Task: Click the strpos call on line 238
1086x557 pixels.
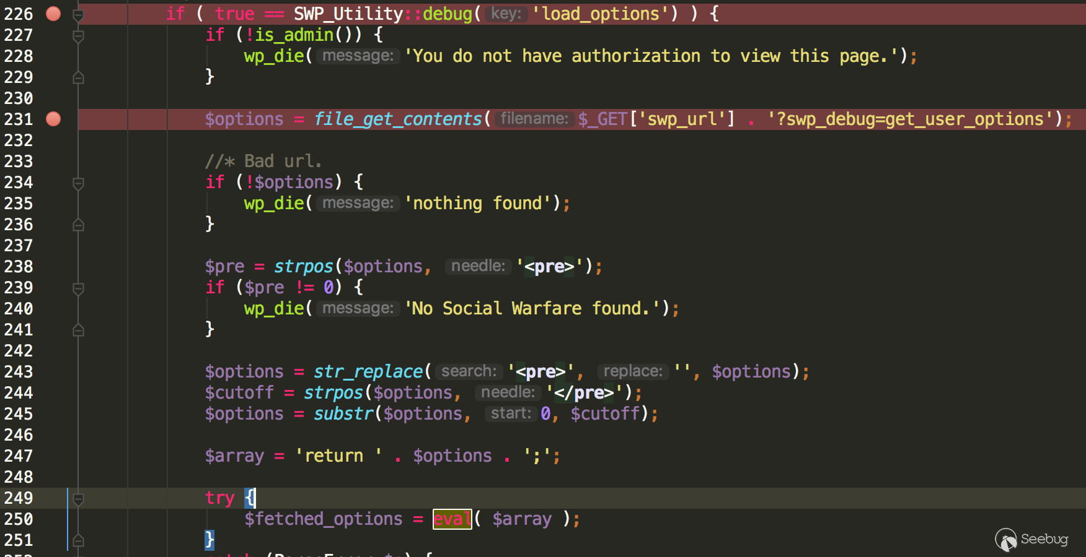Action: (304, 266)
